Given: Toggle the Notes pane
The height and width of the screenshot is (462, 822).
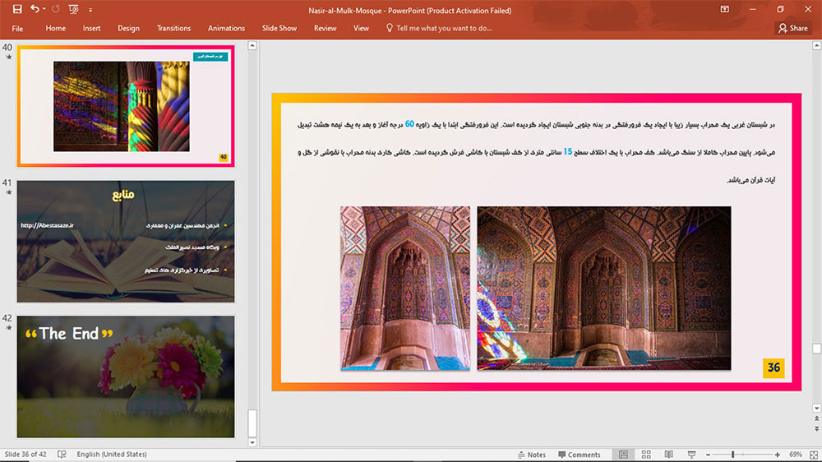Looking at the screenshot, I should click(532, 455).
